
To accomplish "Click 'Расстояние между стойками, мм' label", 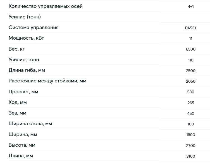I will click(47, 81).
